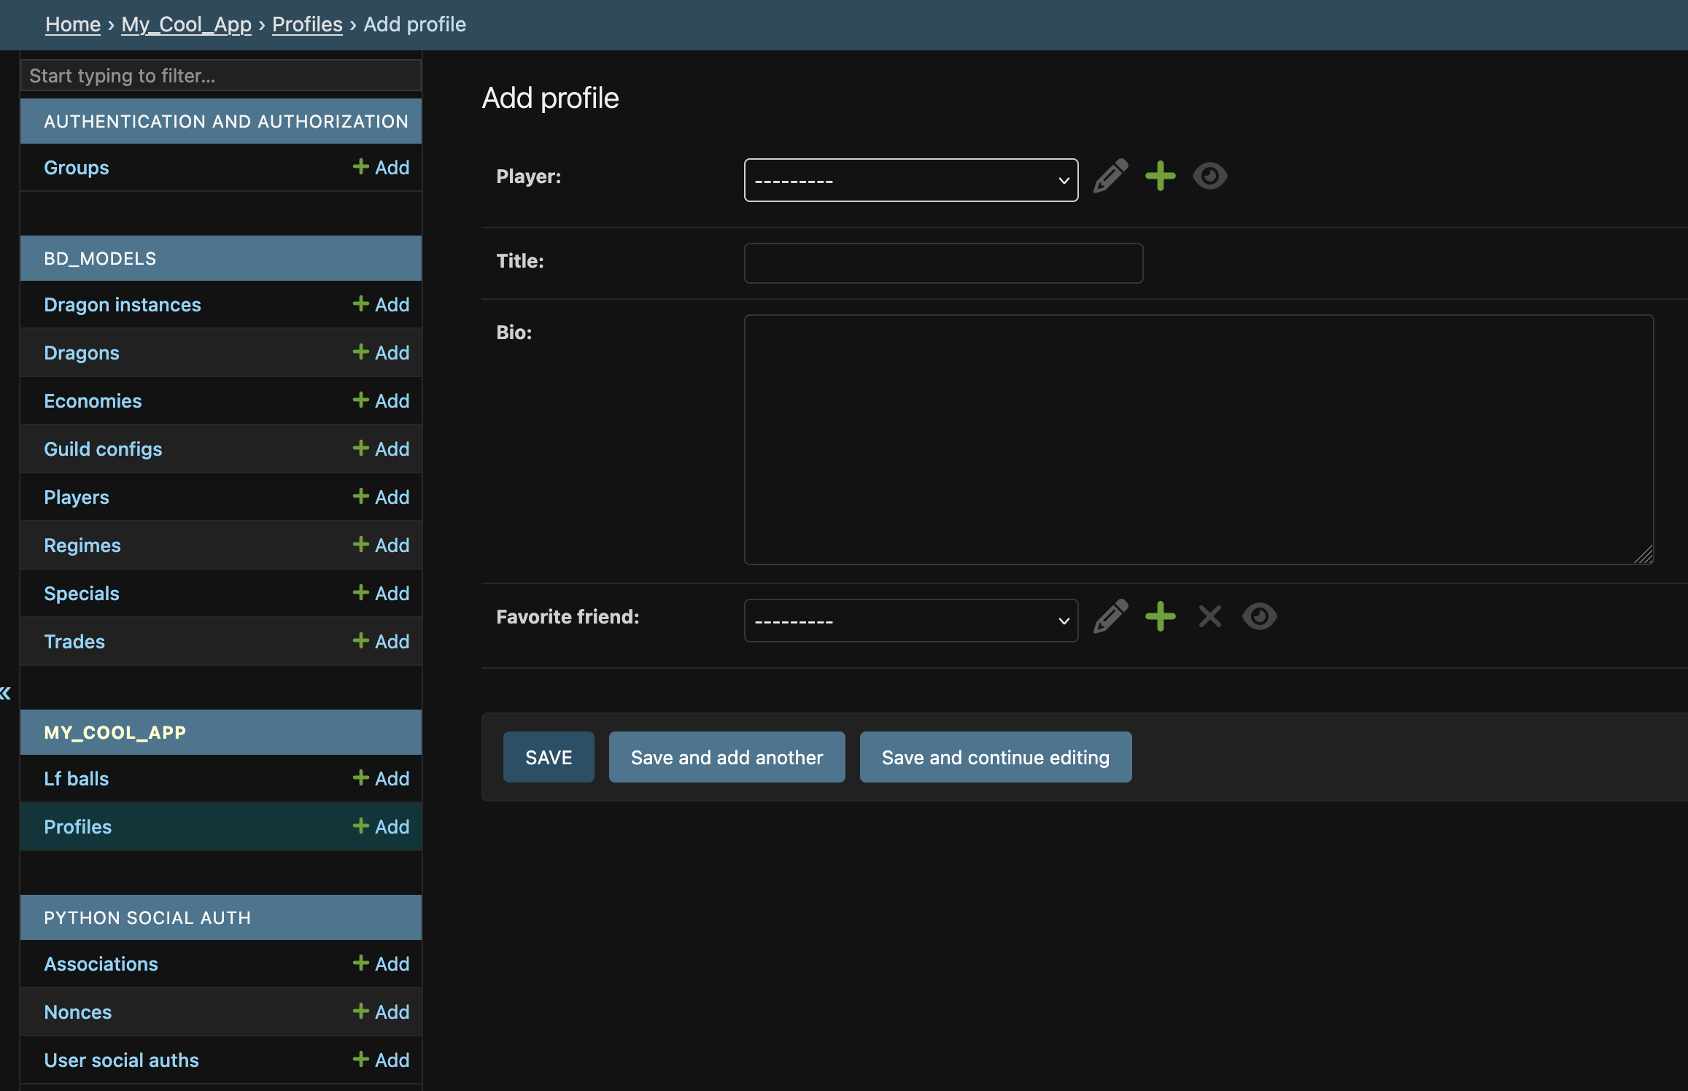
Task: Collapse the sidebar with double chevron
Action: pos(6,693)
